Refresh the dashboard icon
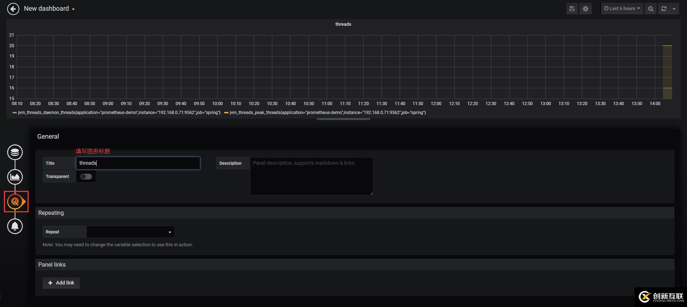 point(664,9)
